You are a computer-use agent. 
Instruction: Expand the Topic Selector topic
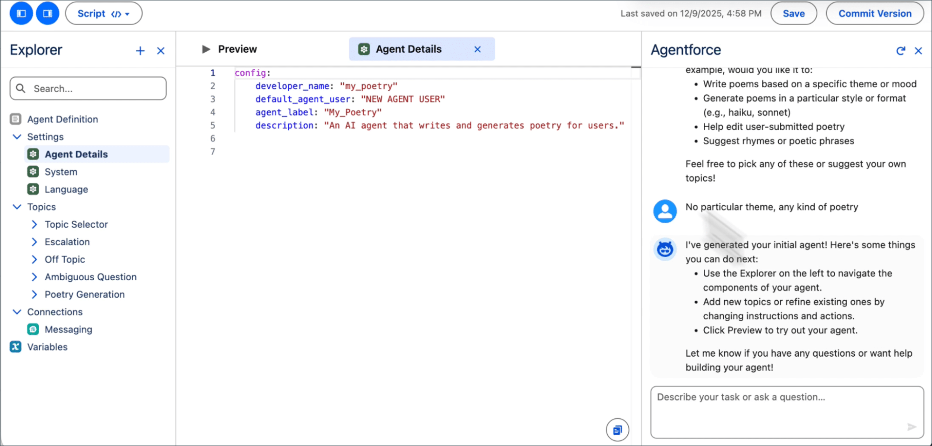(34, 224)
